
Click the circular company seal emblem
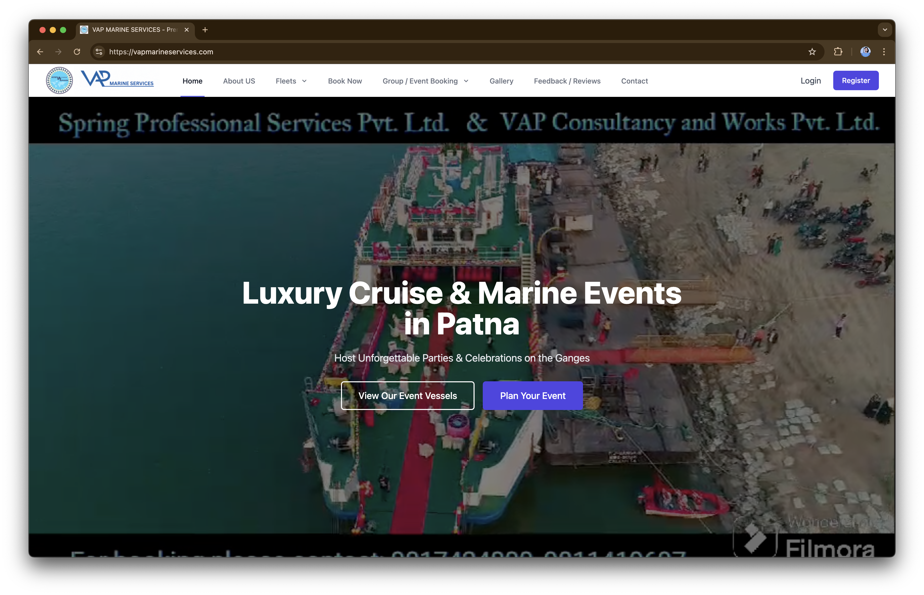pos(59,80)
